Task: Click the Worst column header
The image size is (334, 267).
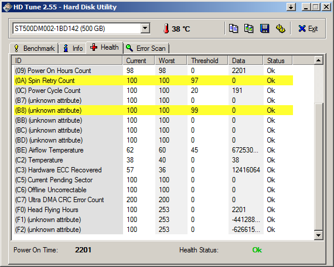Action: tap(171, 61)
